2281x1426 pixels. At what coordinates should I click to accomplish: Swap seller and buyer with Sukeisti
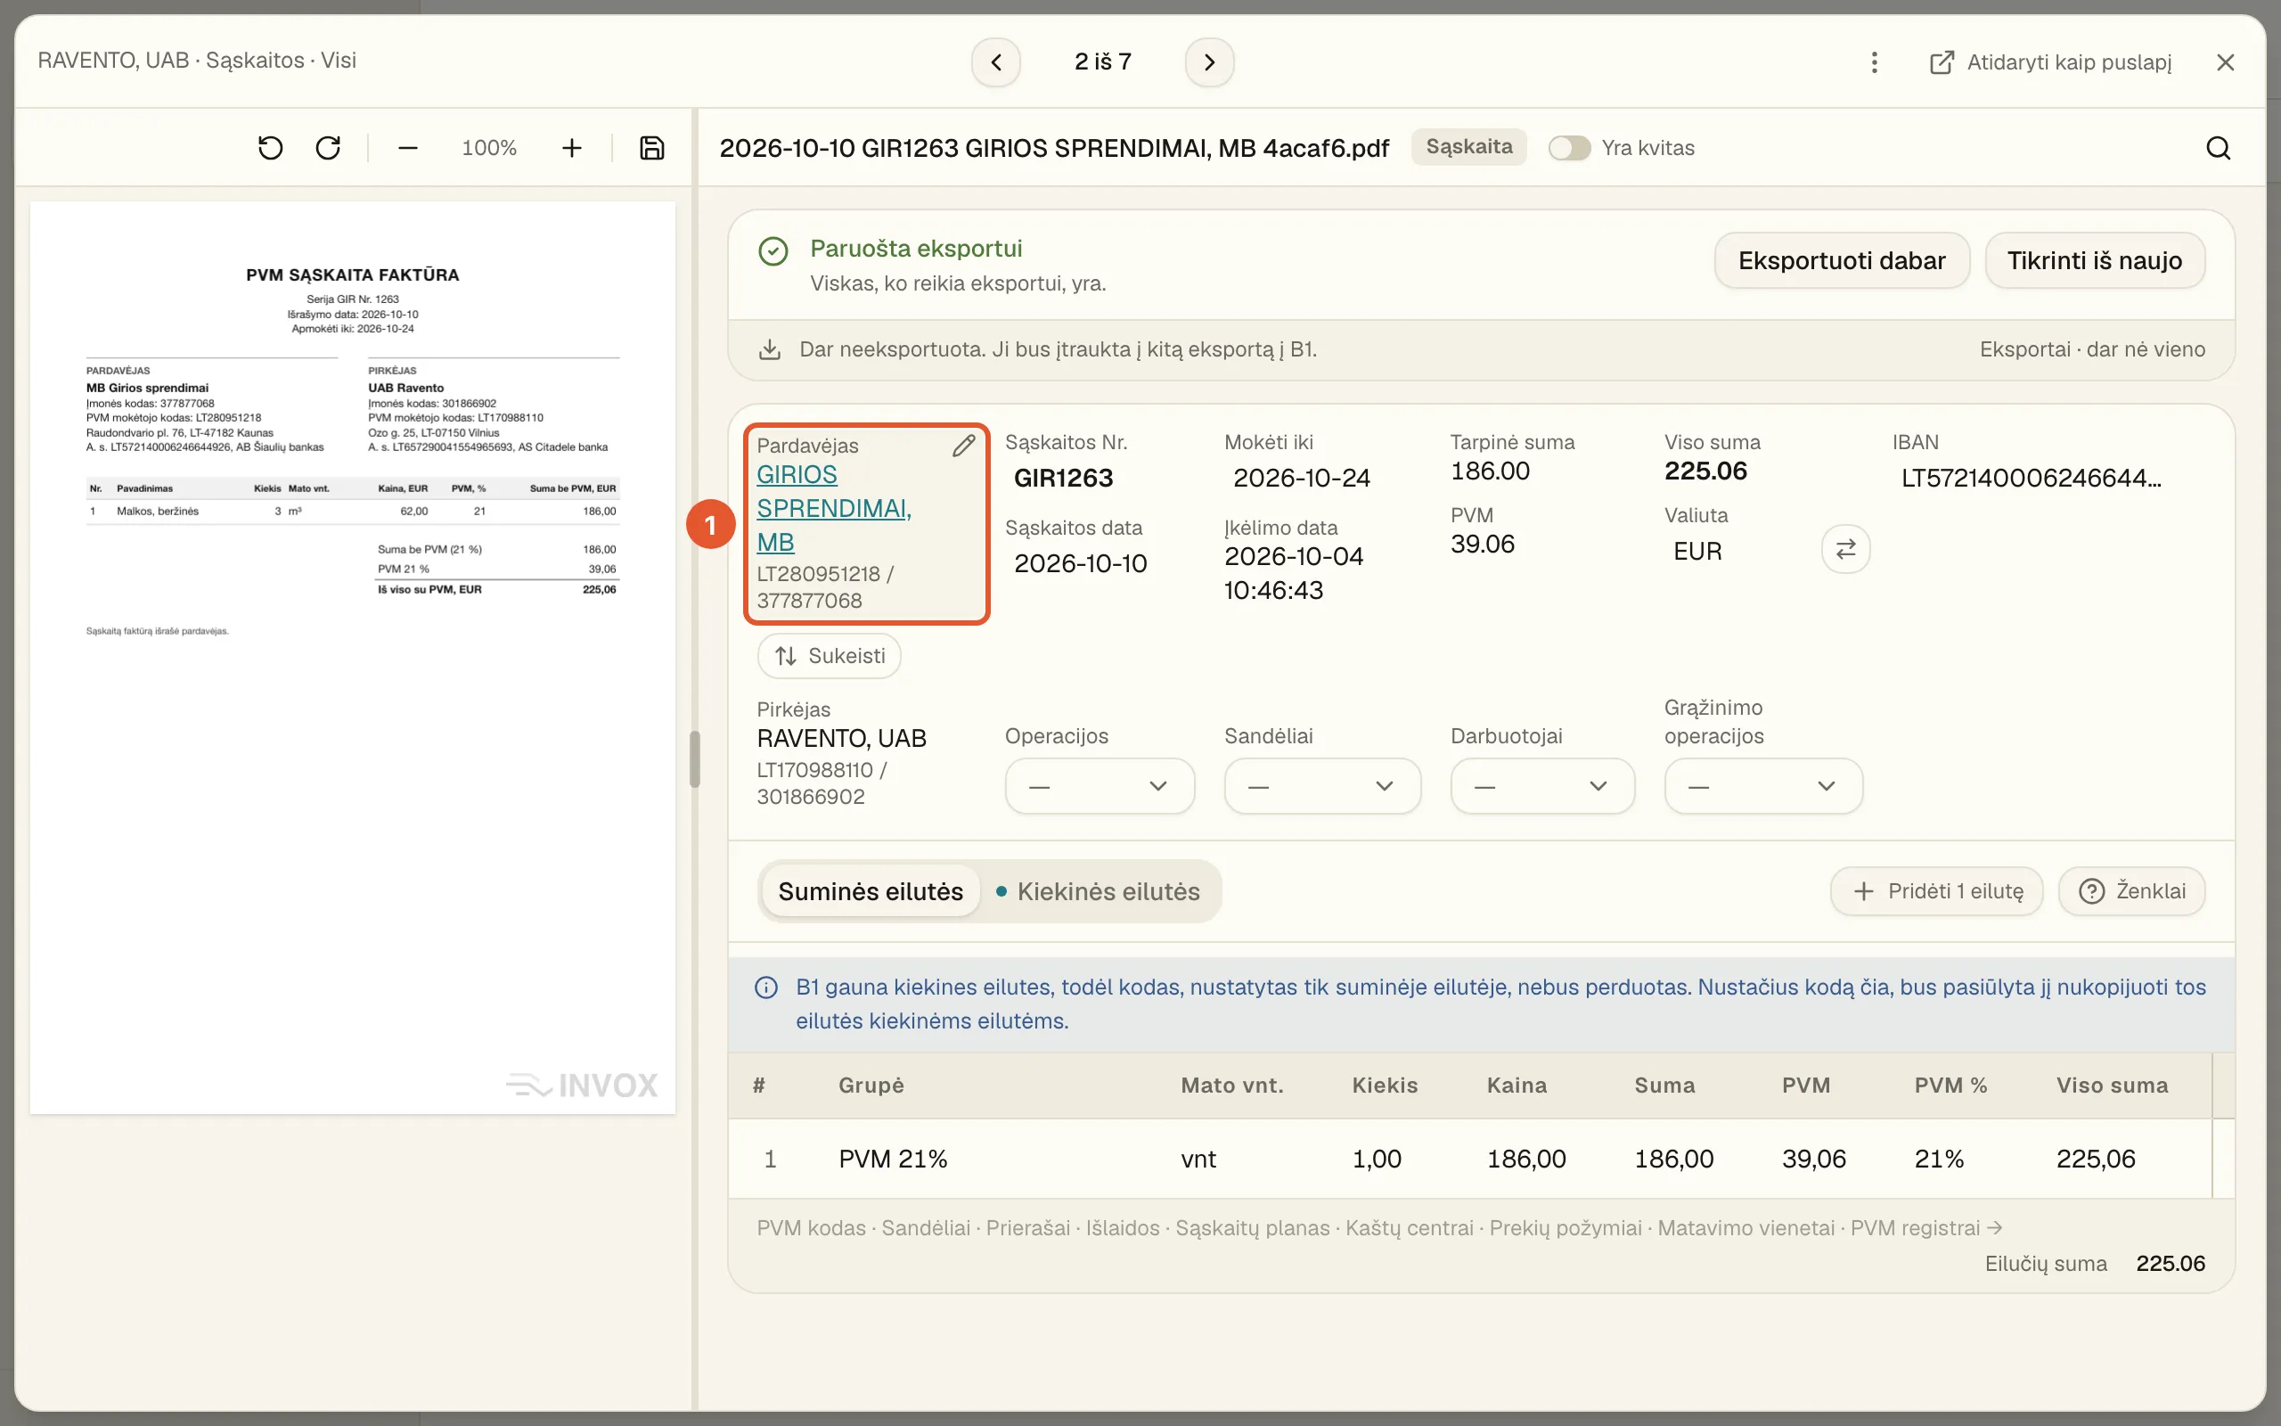point(830,655)
